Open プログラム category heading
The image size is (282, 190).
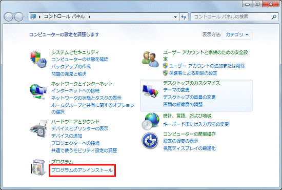[x=62, y=162]
